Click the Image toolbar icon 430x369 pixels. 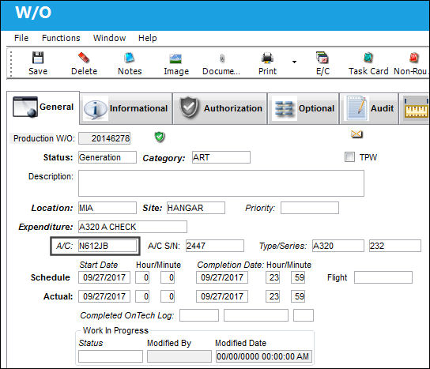click(175, 58)
